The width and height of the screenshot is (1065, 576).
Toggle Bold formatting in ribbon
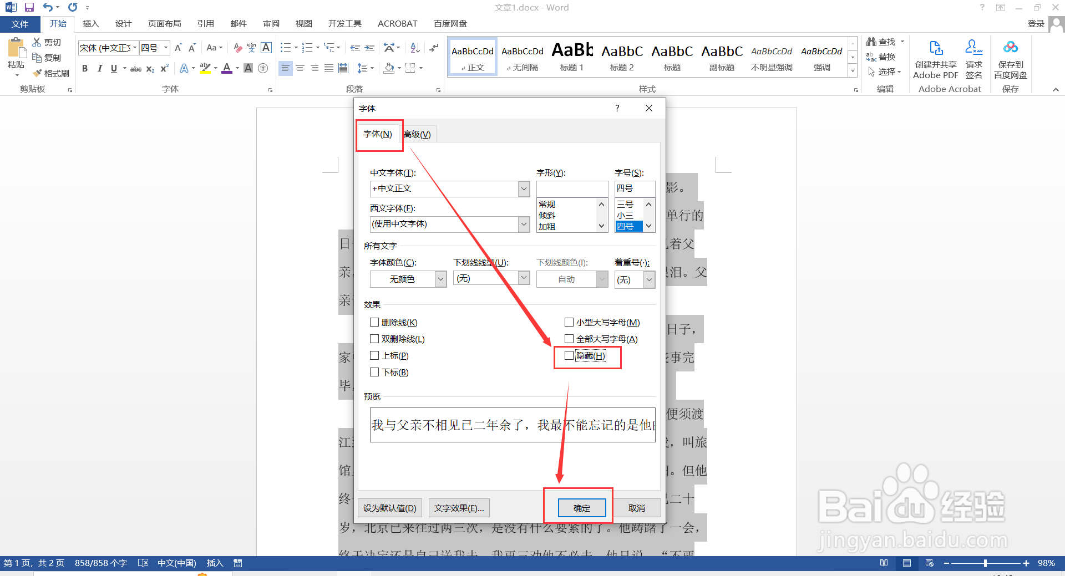(85, 68)
